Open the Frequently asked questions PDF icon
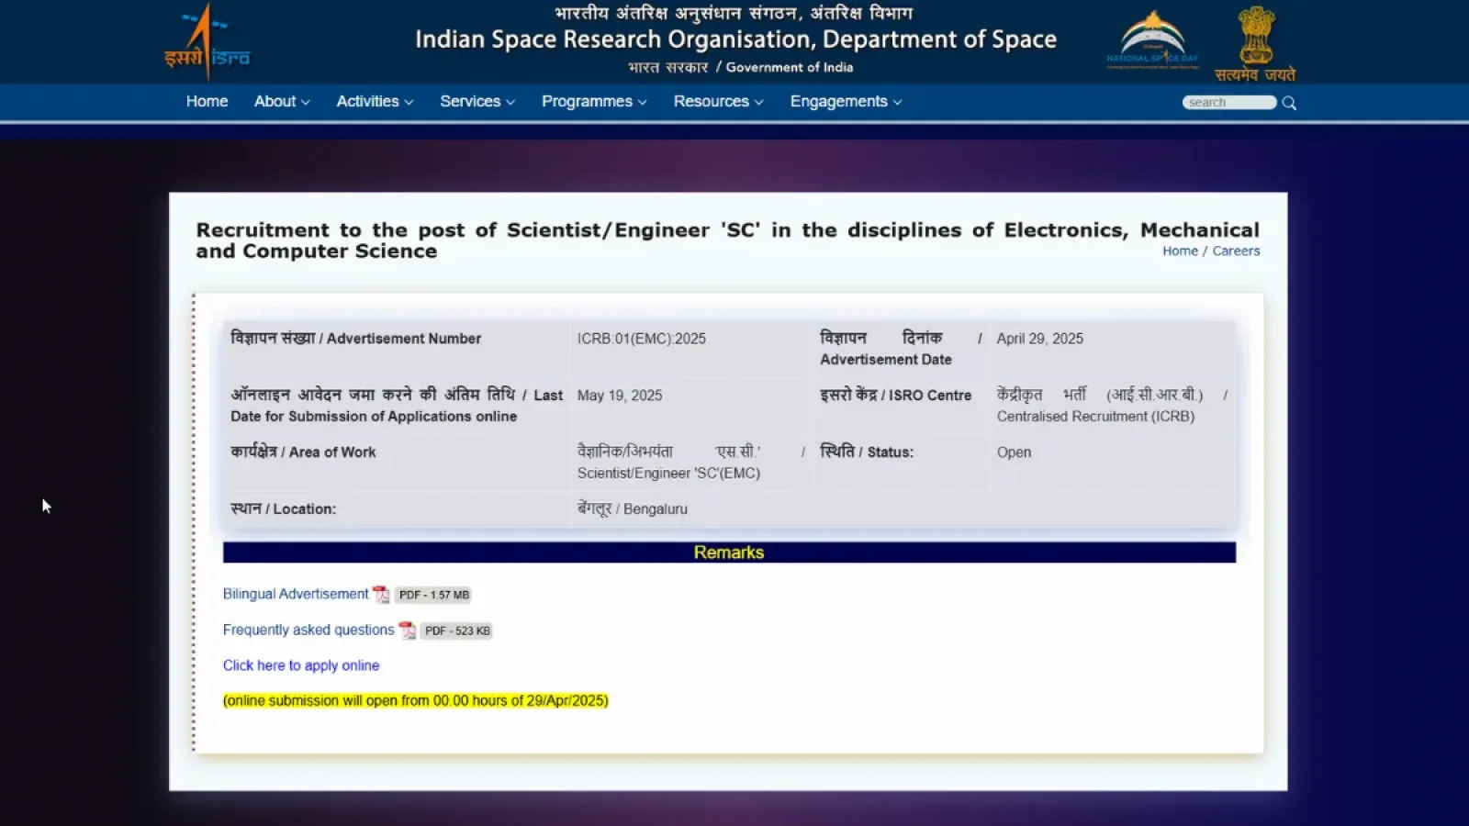Viewport: 1469px width, 826px height. (407, 631)
